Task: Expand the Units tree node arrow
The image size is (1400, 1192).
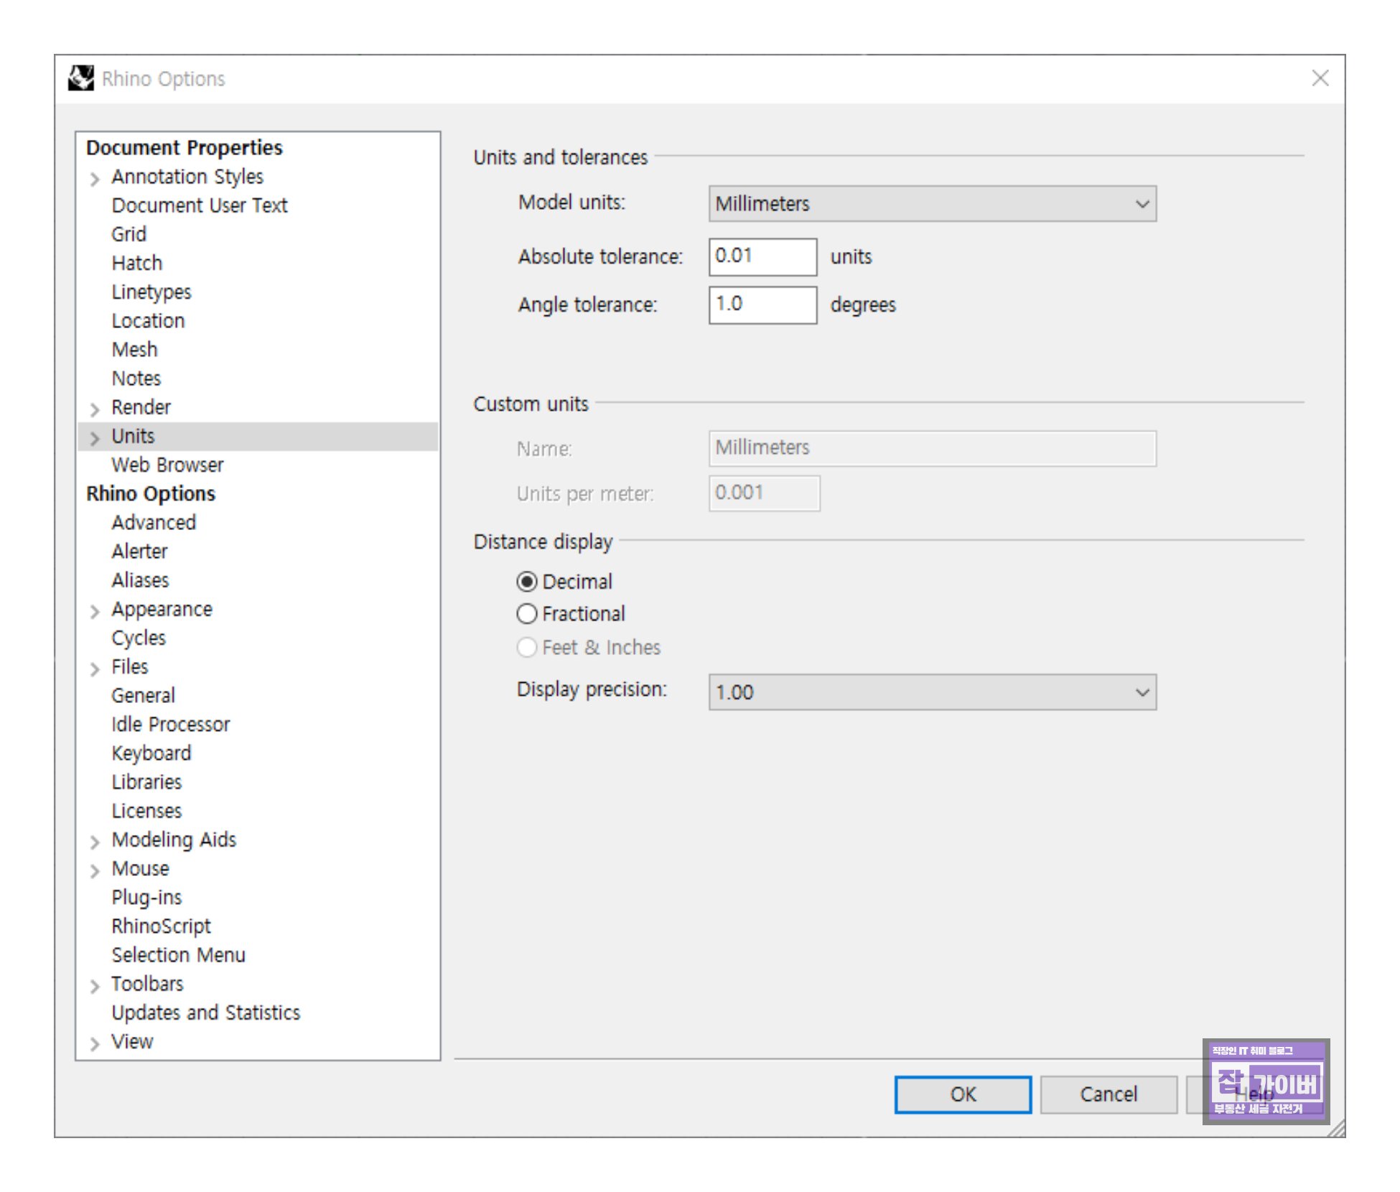Action: click(x=95, y=437)
